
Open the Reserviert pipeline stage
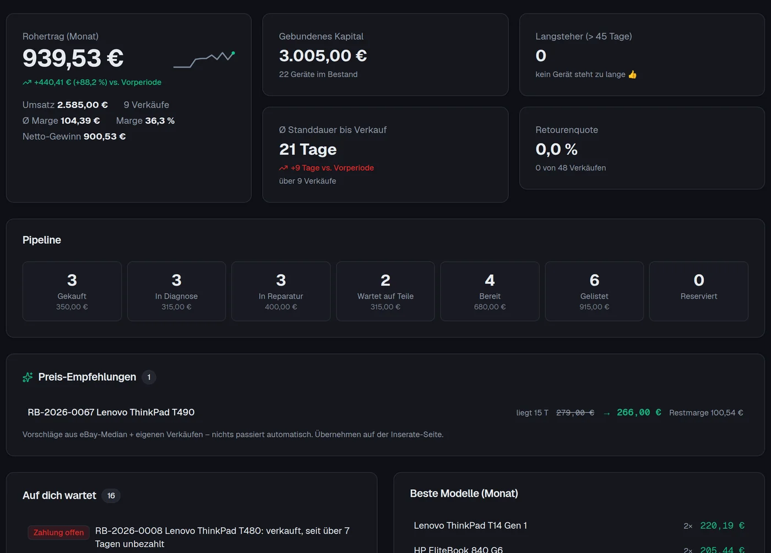(699, 291)
